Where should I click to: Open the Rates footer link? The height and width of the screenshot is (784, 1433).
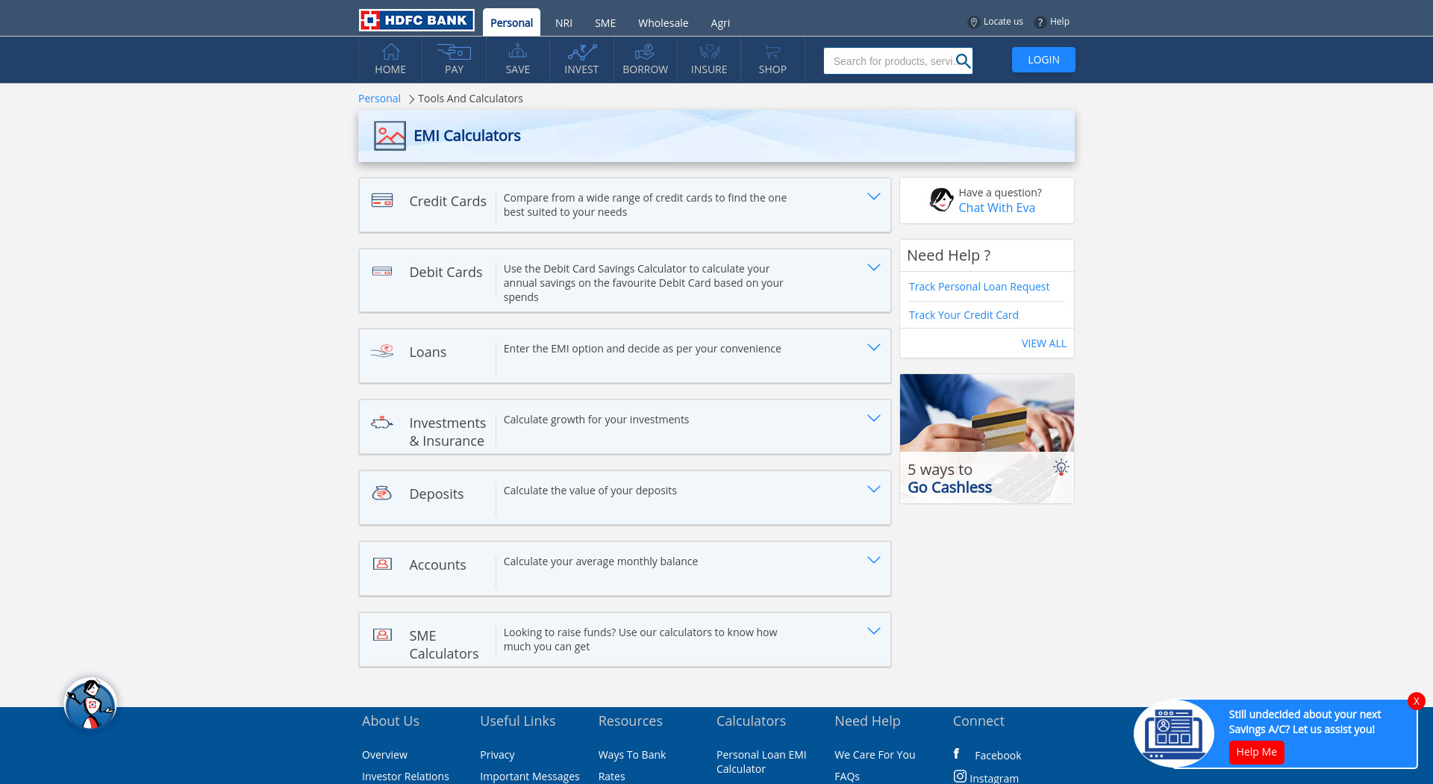(611, 777)
